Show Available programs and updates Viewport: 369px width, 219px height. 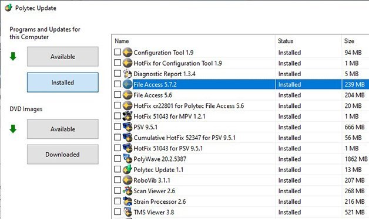click(x=63, y=57)
